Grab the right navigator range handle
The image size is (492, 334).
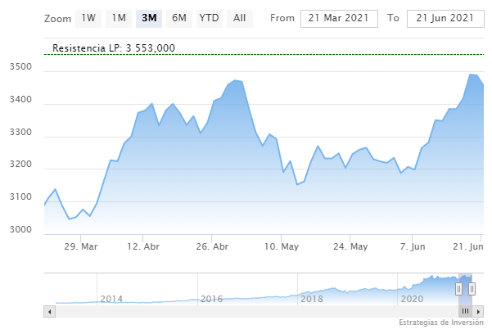click(472, 288)
